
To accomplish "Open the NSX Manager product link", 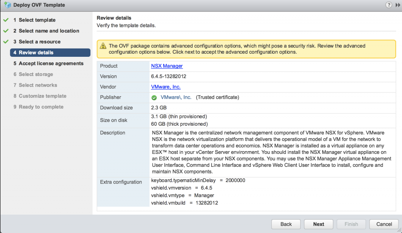I will pyautogui.click(x=167, y=66).
